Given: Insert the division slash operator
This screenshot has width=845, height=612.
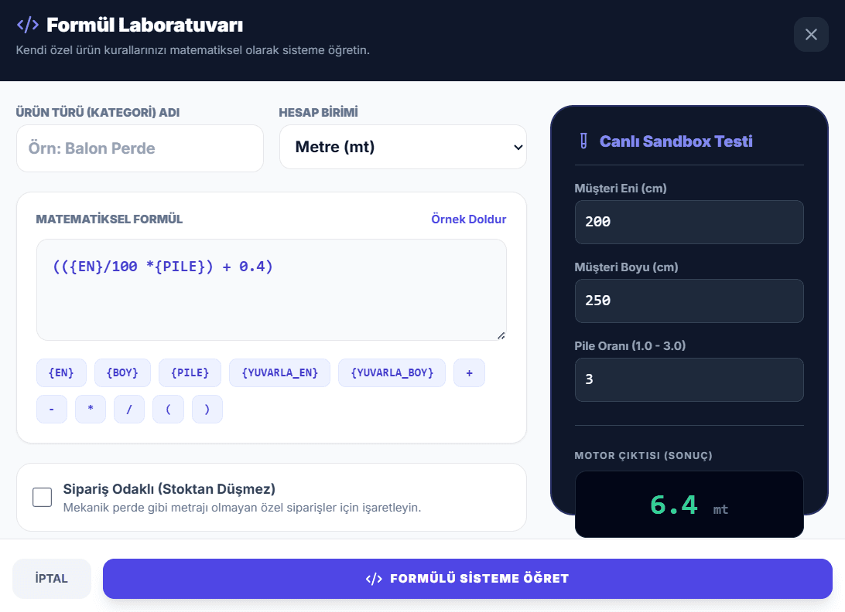Looking at the screenshot, I should (129, 409).
